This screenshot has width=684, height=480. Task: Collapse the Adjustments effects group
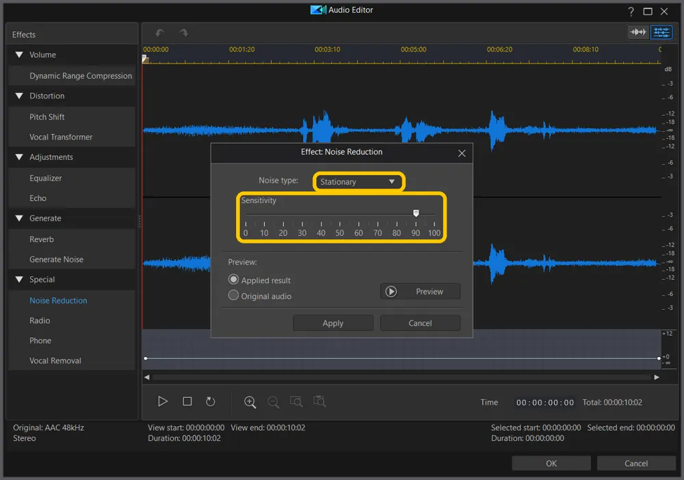tap(18, 157)
